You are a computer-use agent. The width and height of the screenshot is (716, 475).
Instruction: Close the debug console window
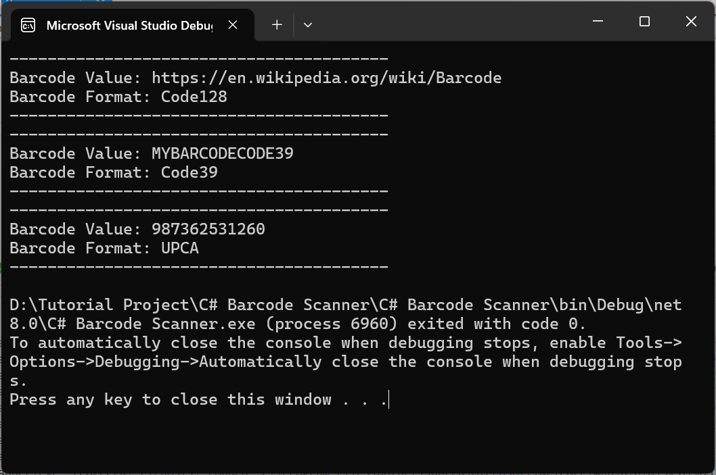[x=691, y=22]
